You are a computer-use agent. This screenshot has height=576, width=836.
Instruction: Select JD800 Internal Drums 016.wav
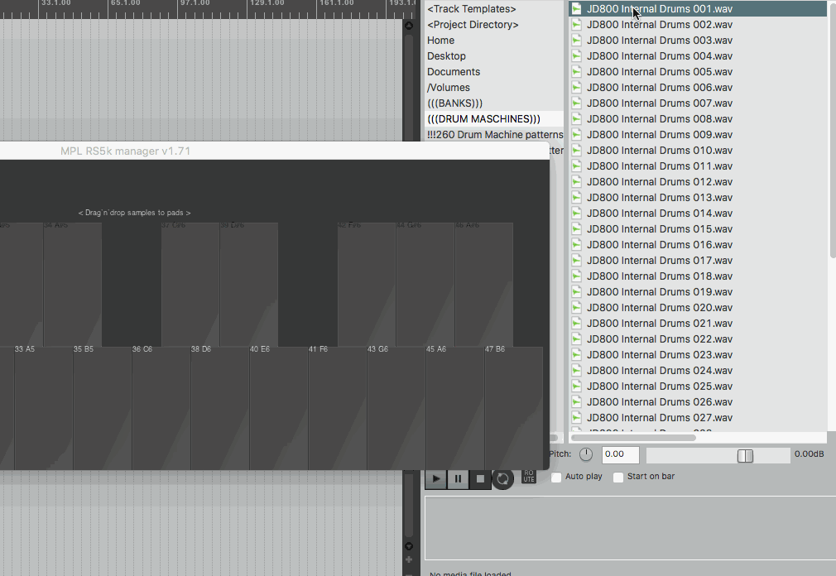tap(698, 245)
